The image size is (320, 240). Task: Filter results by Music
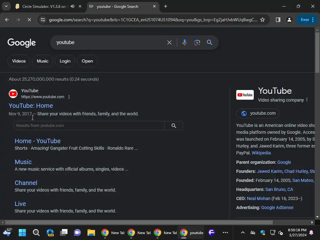click(x=42, y=61)
